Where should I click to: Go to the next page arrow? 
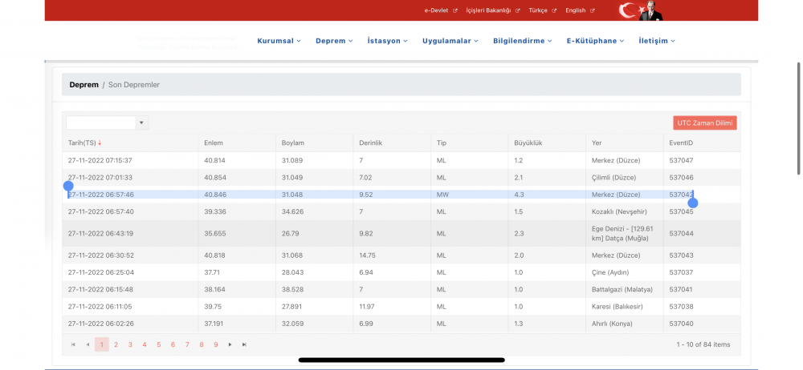click(230, 344)
